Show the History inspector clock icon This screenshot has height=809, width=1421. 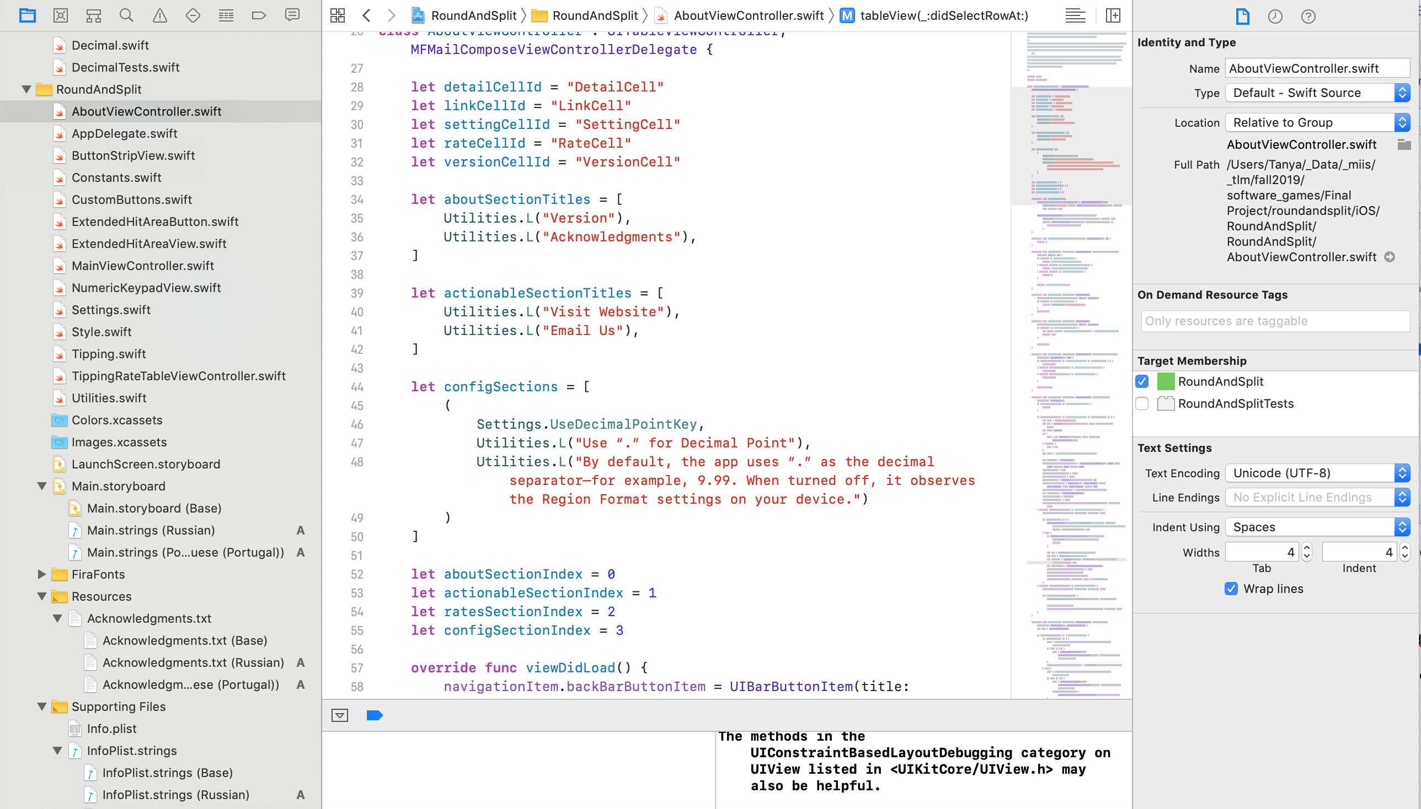pos(1275,16)
